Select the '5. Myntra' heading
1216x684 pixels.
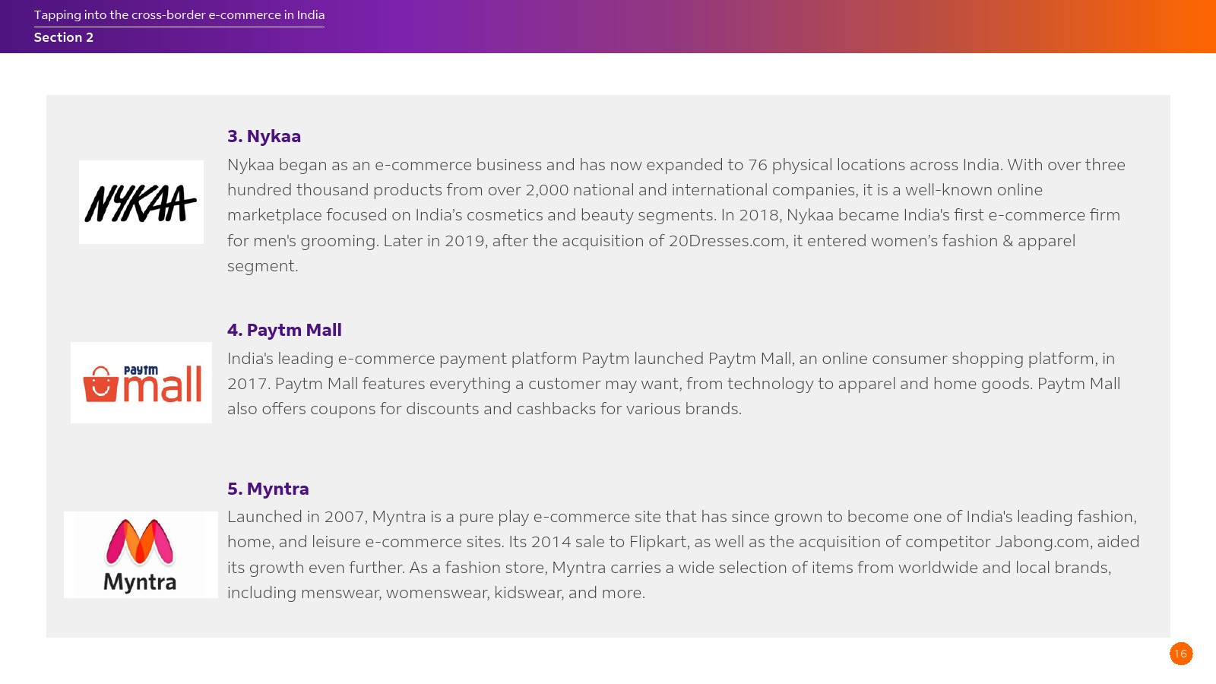tap(268, 489)
